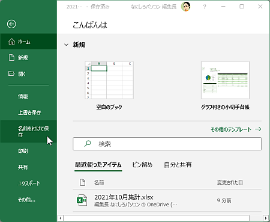The image size is (270, 222).
Task: Switch to 自分と共有 tab
Action: click(x=178, y=165)
